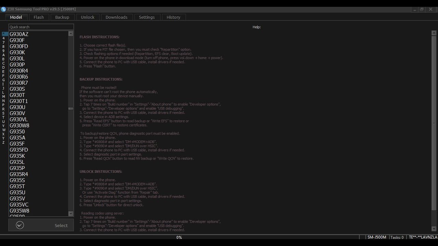Click model list scroll-down arrow
Viewport: 438px width, 246px height.
[71, 214]
